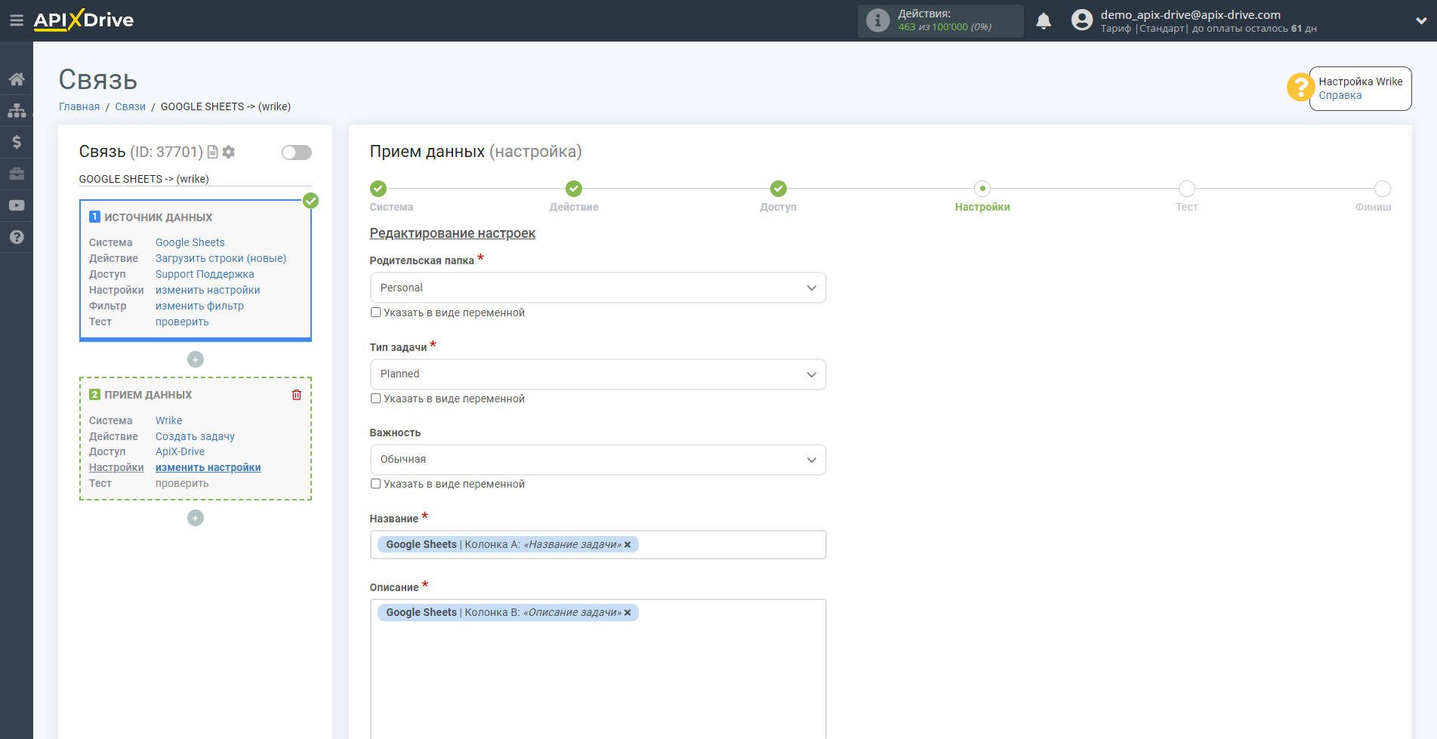
Task: Click the ПРИЕМ ДАННЫХ block header
Action: click(148, 395)
